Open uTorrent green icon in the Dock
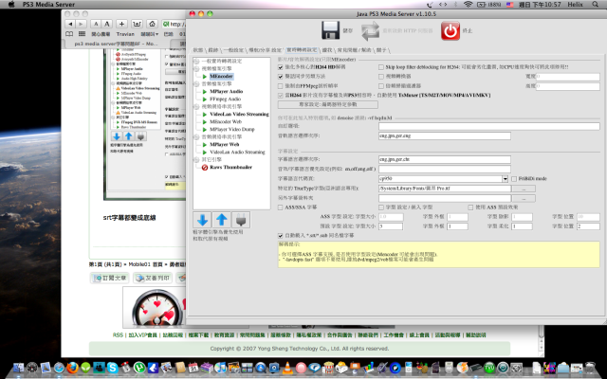The image size is (607, 379). (x=139, y=367)
